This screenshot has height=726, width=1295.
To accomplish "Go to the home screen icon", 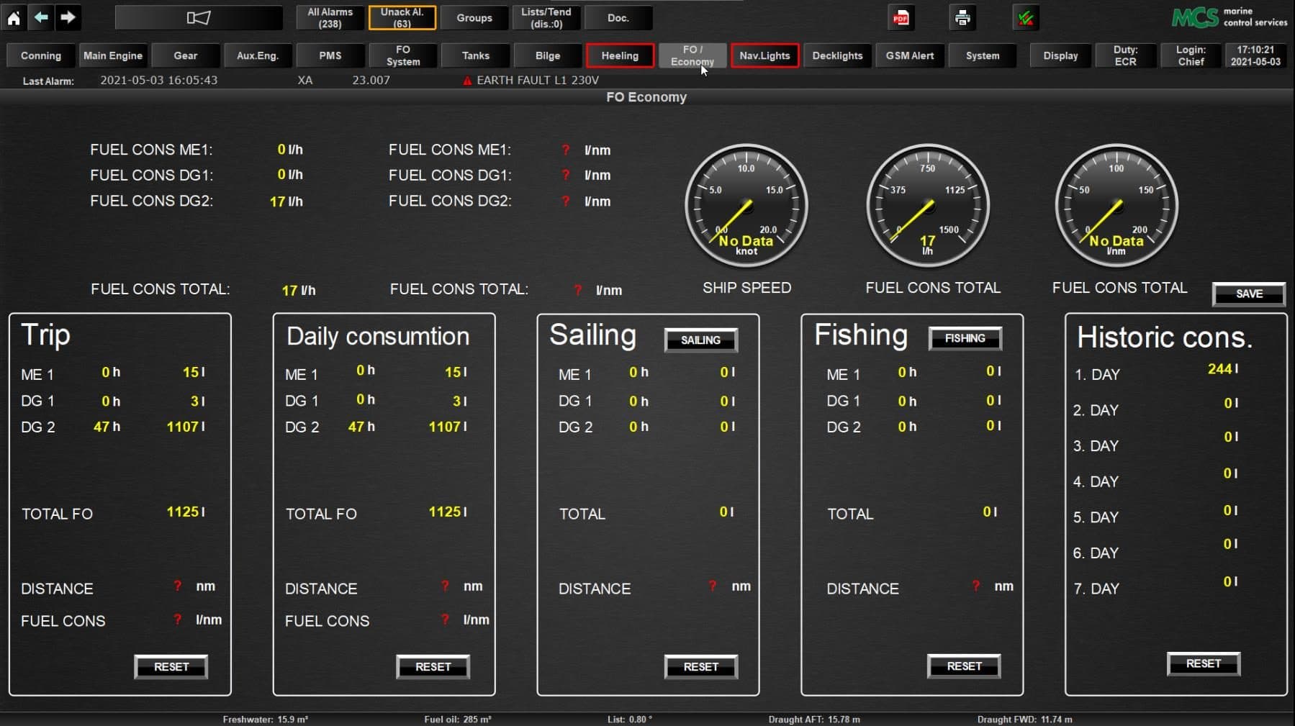I will click(x=14, y=18).
